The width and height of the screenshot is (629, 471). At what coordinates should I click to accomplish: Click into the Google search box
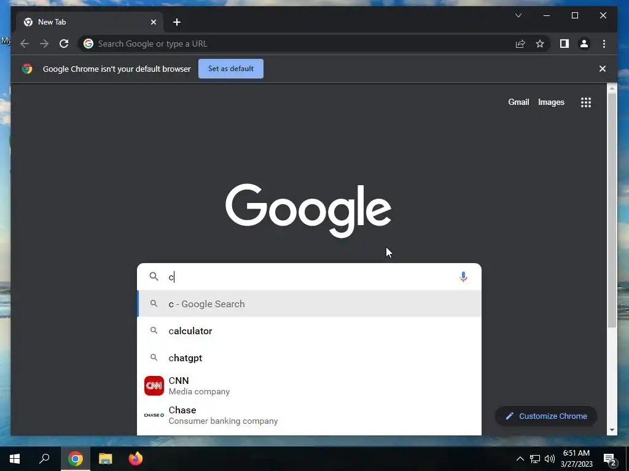click(x=309, y=277)
